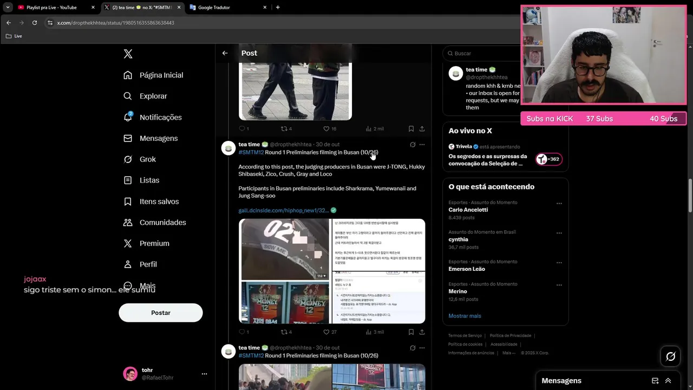The image size is (693, 390).
Task: Open more options on second Busan post
Action: [x=422, y=348]
